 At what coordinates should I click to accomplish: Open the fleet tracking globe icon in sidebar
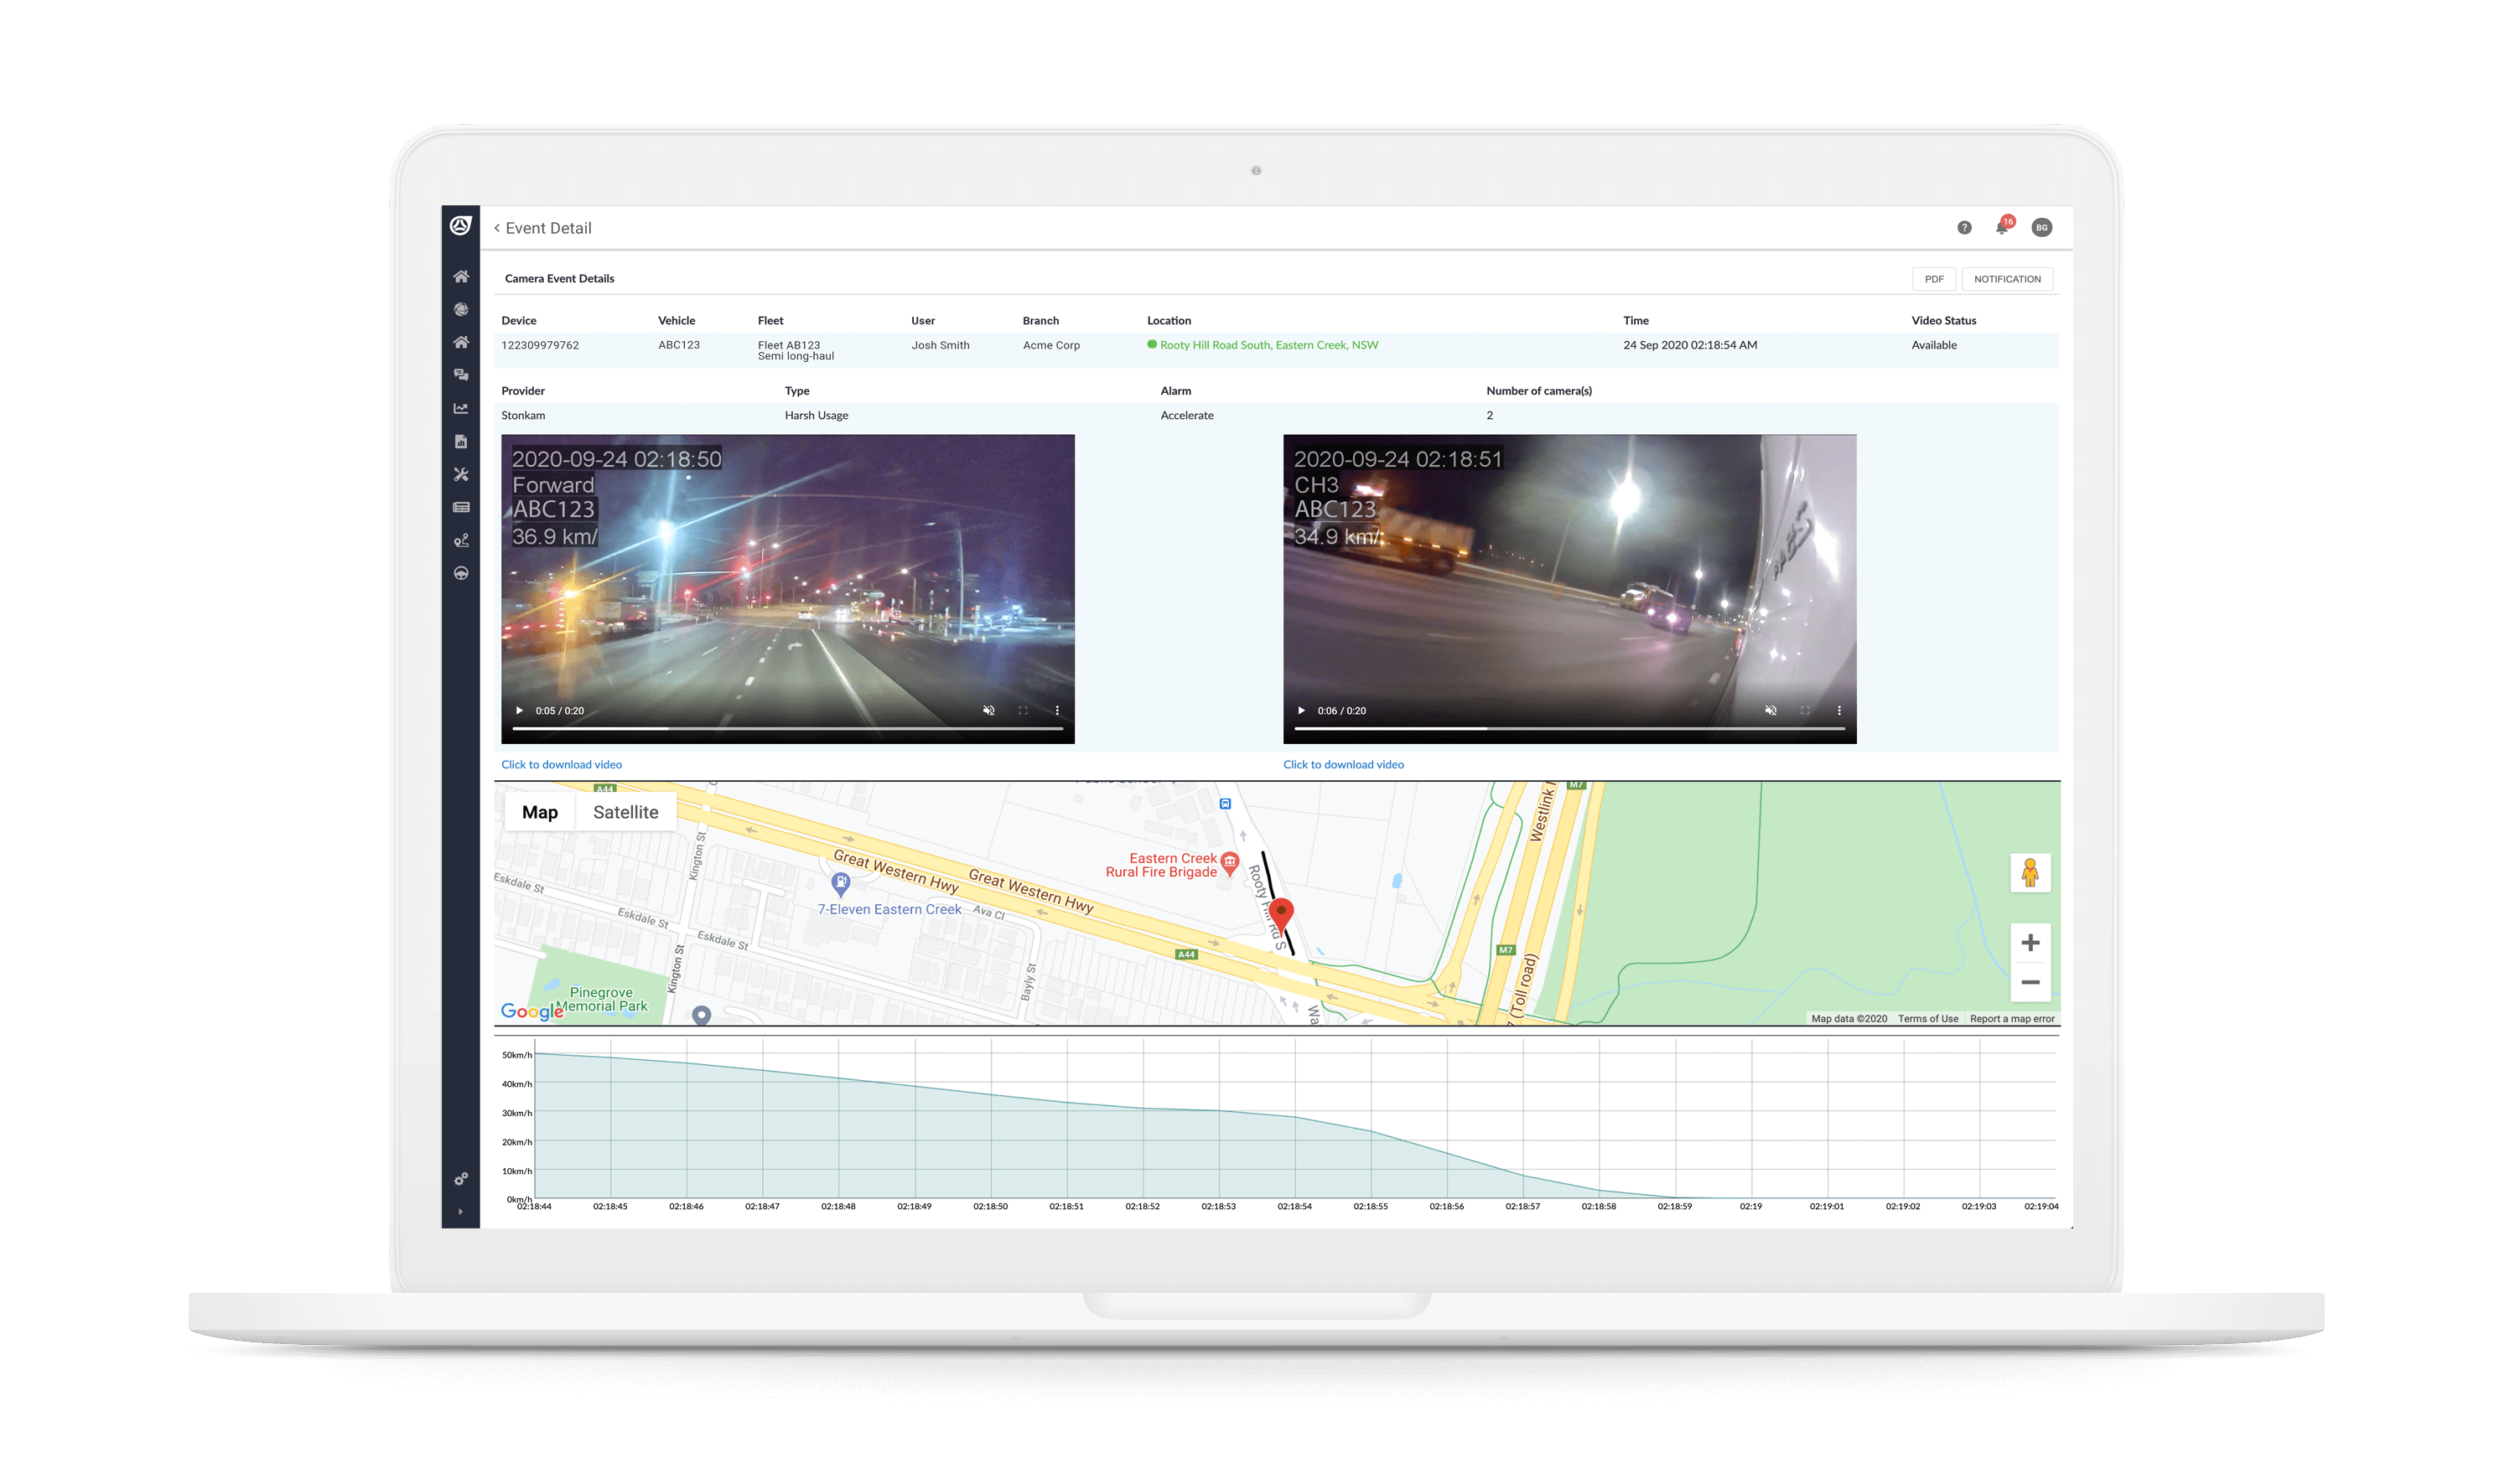[461, 308]
